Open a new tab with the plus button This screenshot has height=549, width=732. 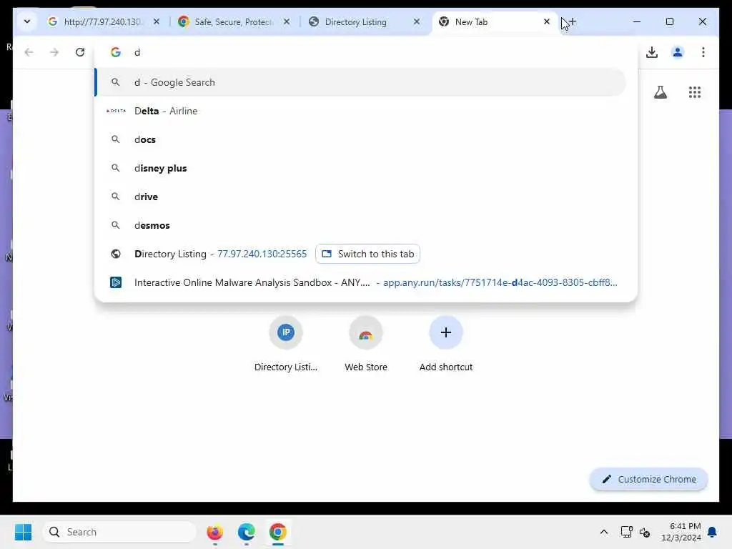click(x=572, y=21)
